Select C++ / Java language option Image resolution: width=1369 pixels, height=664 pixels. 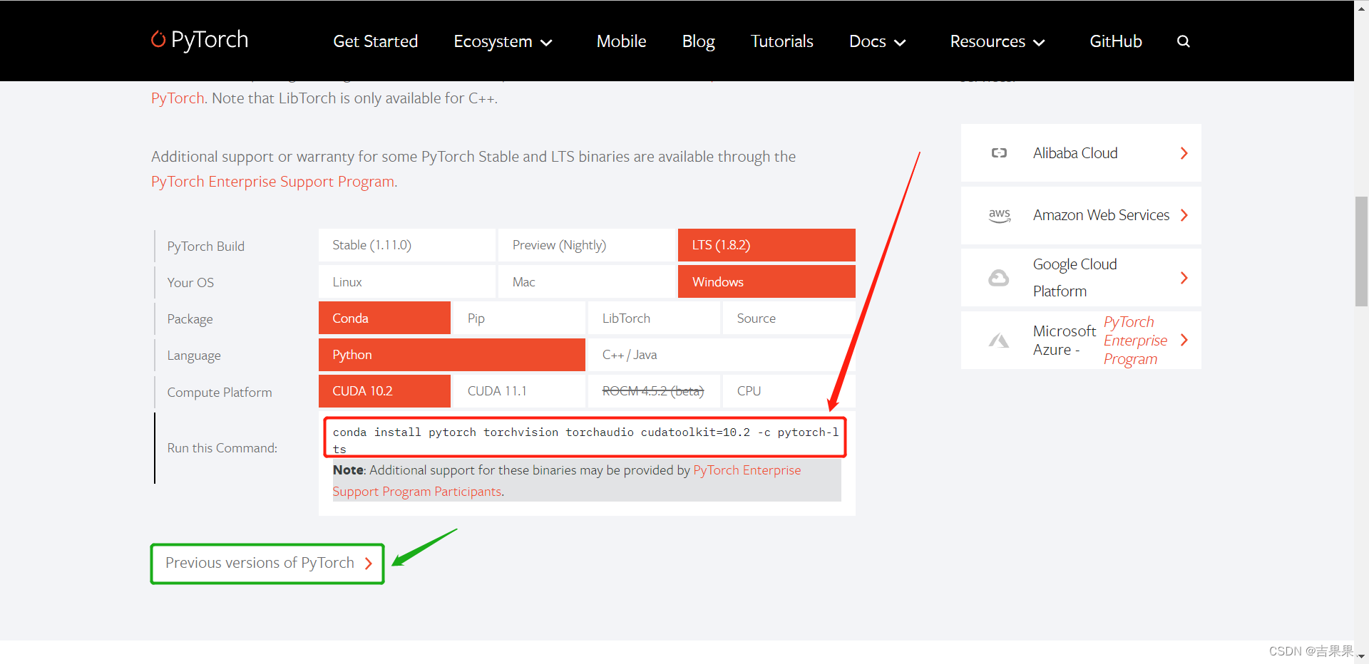coord(722,355)
